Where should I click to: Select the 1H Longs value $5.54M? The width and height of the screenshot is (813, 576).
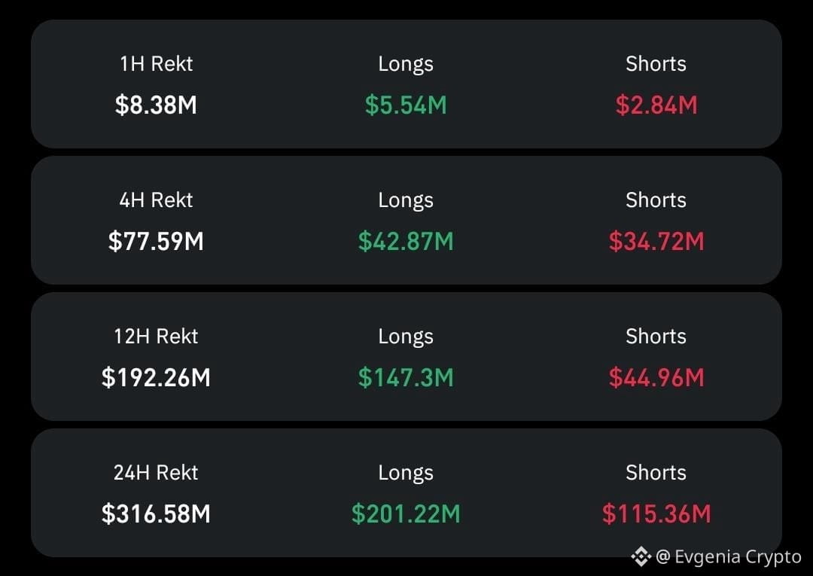tap(406, 105)
